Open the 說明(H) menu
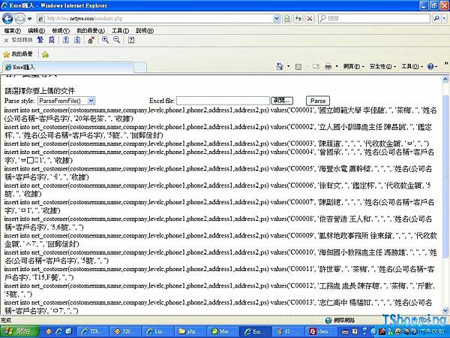 (145, 31)
